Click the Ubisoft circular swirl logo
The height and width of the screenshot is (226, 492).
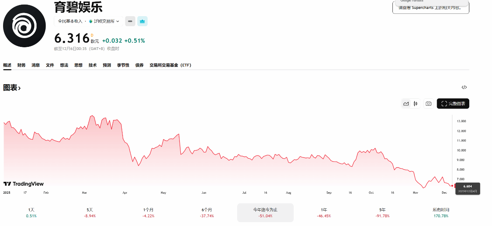24,26
